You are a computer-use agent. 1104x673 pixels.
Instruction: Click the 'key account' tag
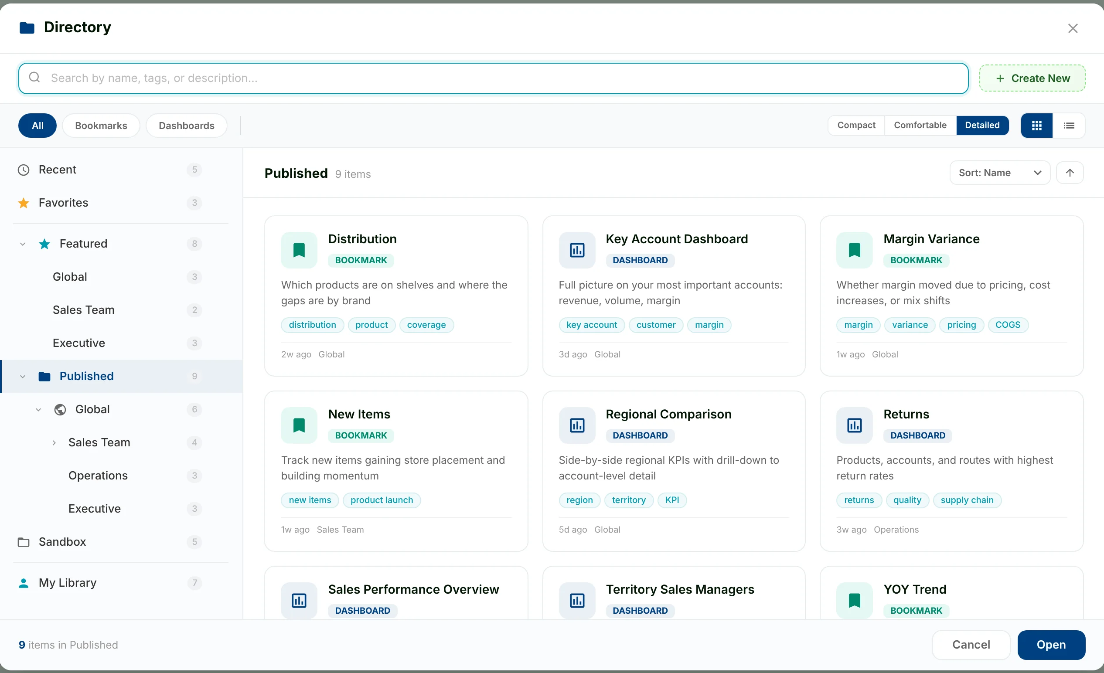click(x=591, y=325)
